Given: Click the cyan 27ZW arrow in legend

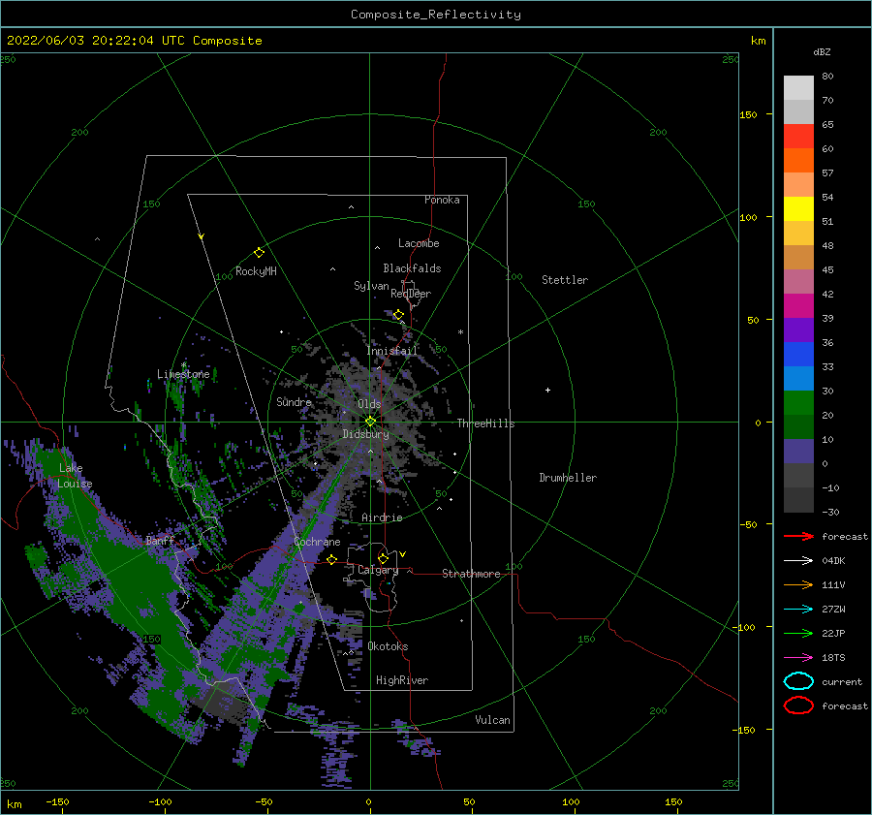Looking at the screenshot, I should click(x=798, y=610).
